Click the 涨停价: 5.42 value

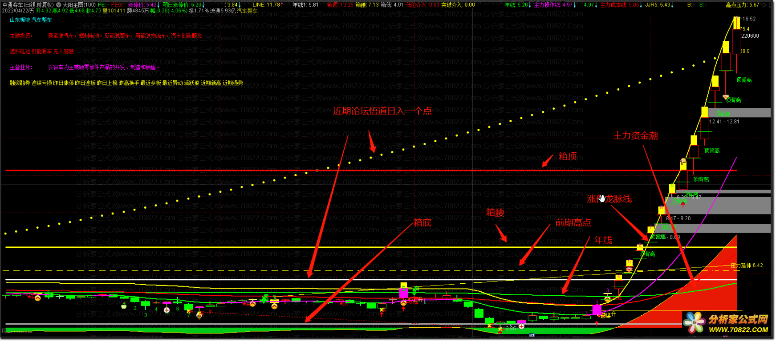click(x=142, y=5)
